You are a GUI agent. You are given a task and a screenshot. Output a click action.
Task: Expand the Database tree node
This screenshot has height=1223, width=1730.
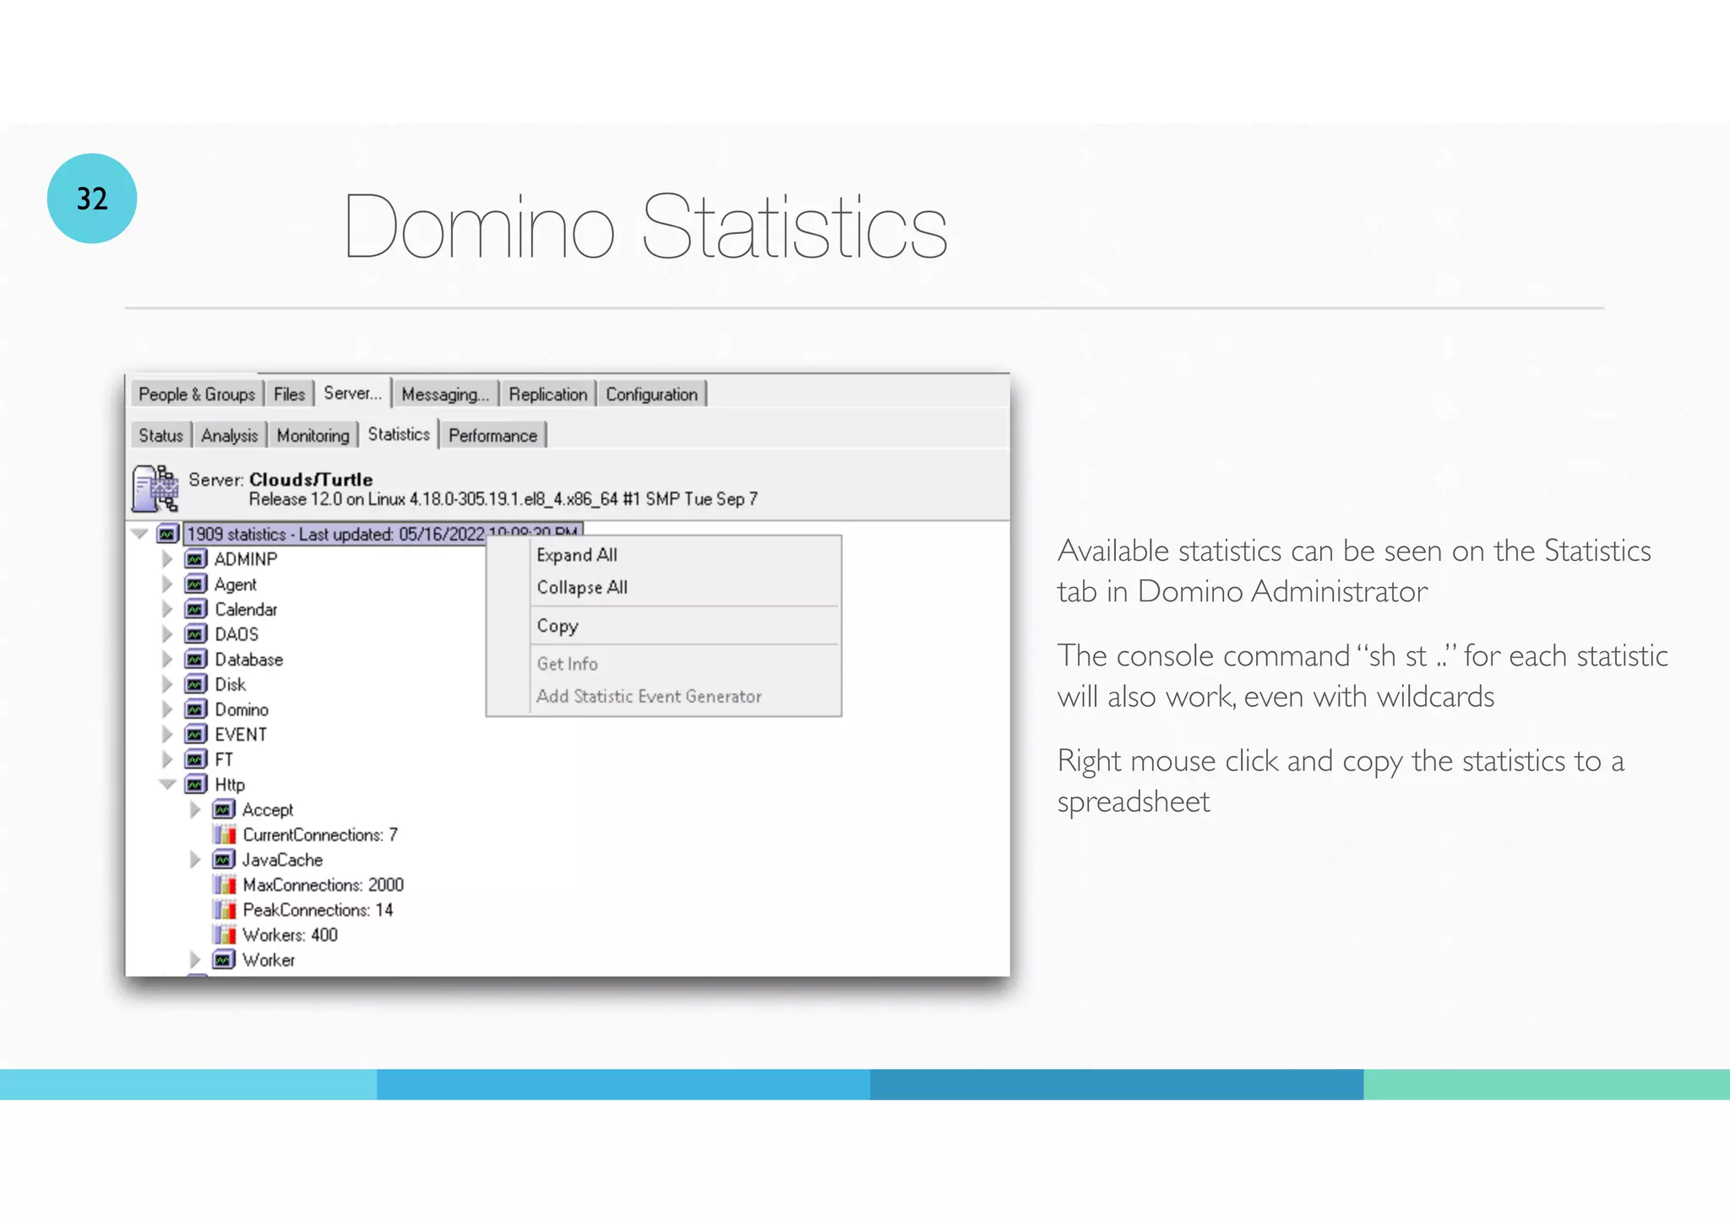coord(167,660)
